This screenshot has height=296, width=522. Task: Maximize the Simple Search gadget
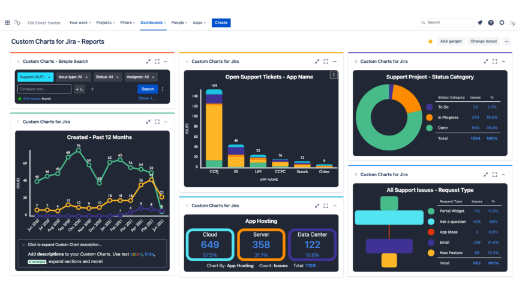click(x=157, y=61)
